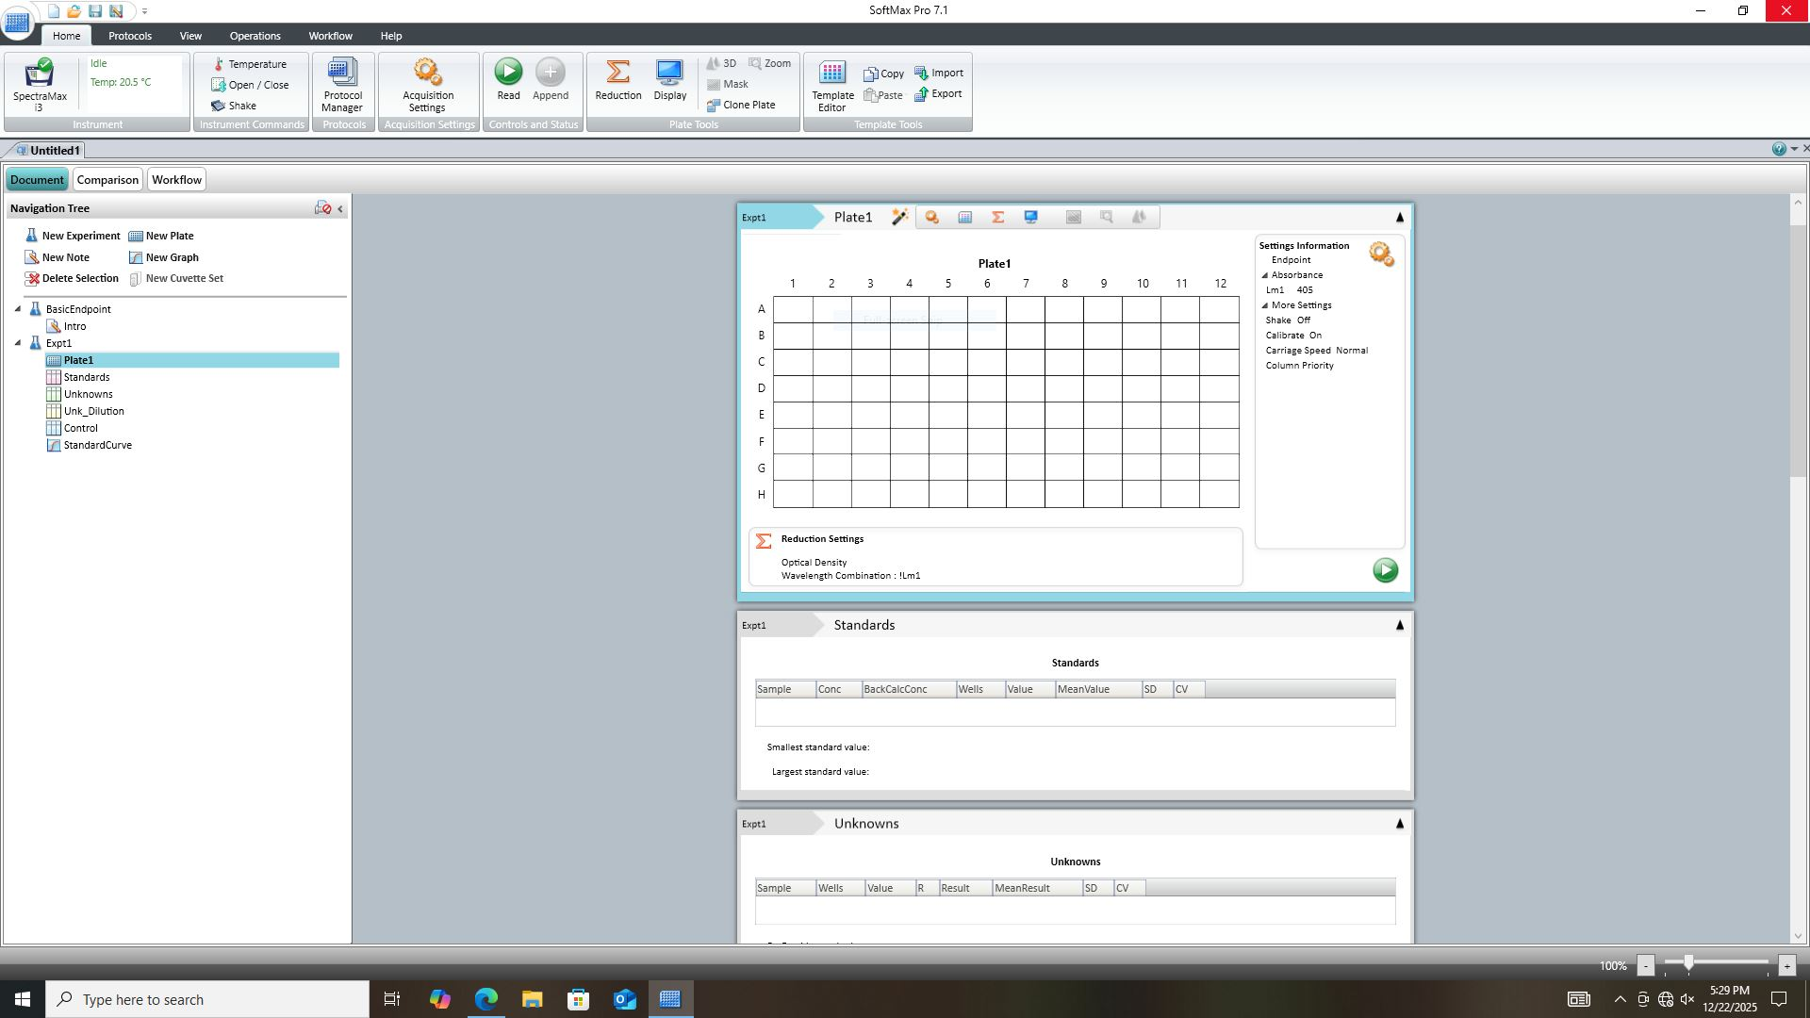Screen dimensions: 1810x1018
Task: Select StandardCurve in navigation tree
Action: (97, 445)
